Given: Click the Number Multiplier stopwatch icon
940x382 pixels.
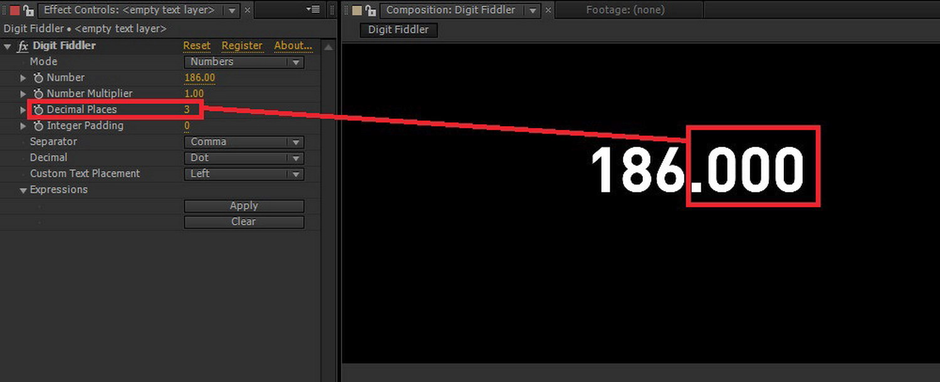Looking at the screenshot, I should (x=38, y=93).
